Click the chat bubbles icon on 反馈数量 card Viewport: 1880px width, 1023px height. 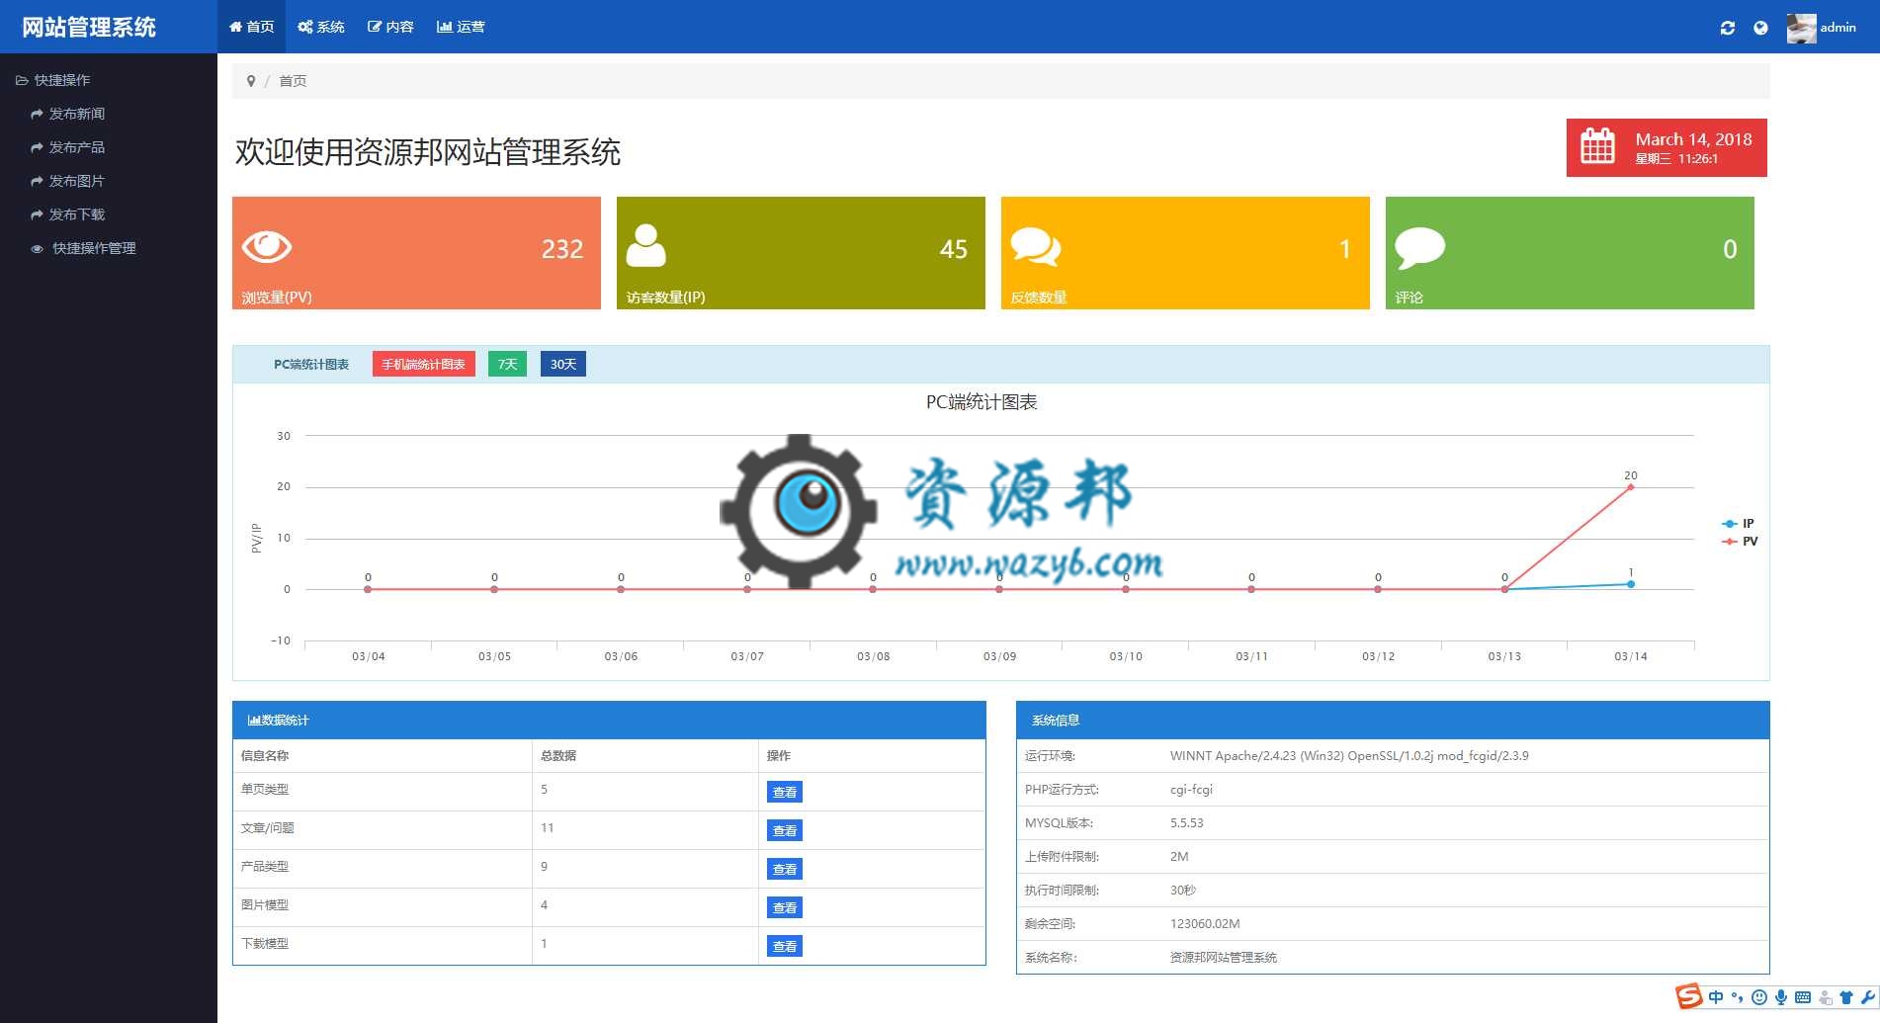[x=1036, y=246]
